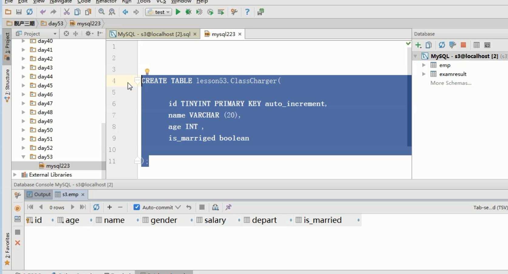
Task: Click the Redo arrow icon
Action: [x=53, y=12]
